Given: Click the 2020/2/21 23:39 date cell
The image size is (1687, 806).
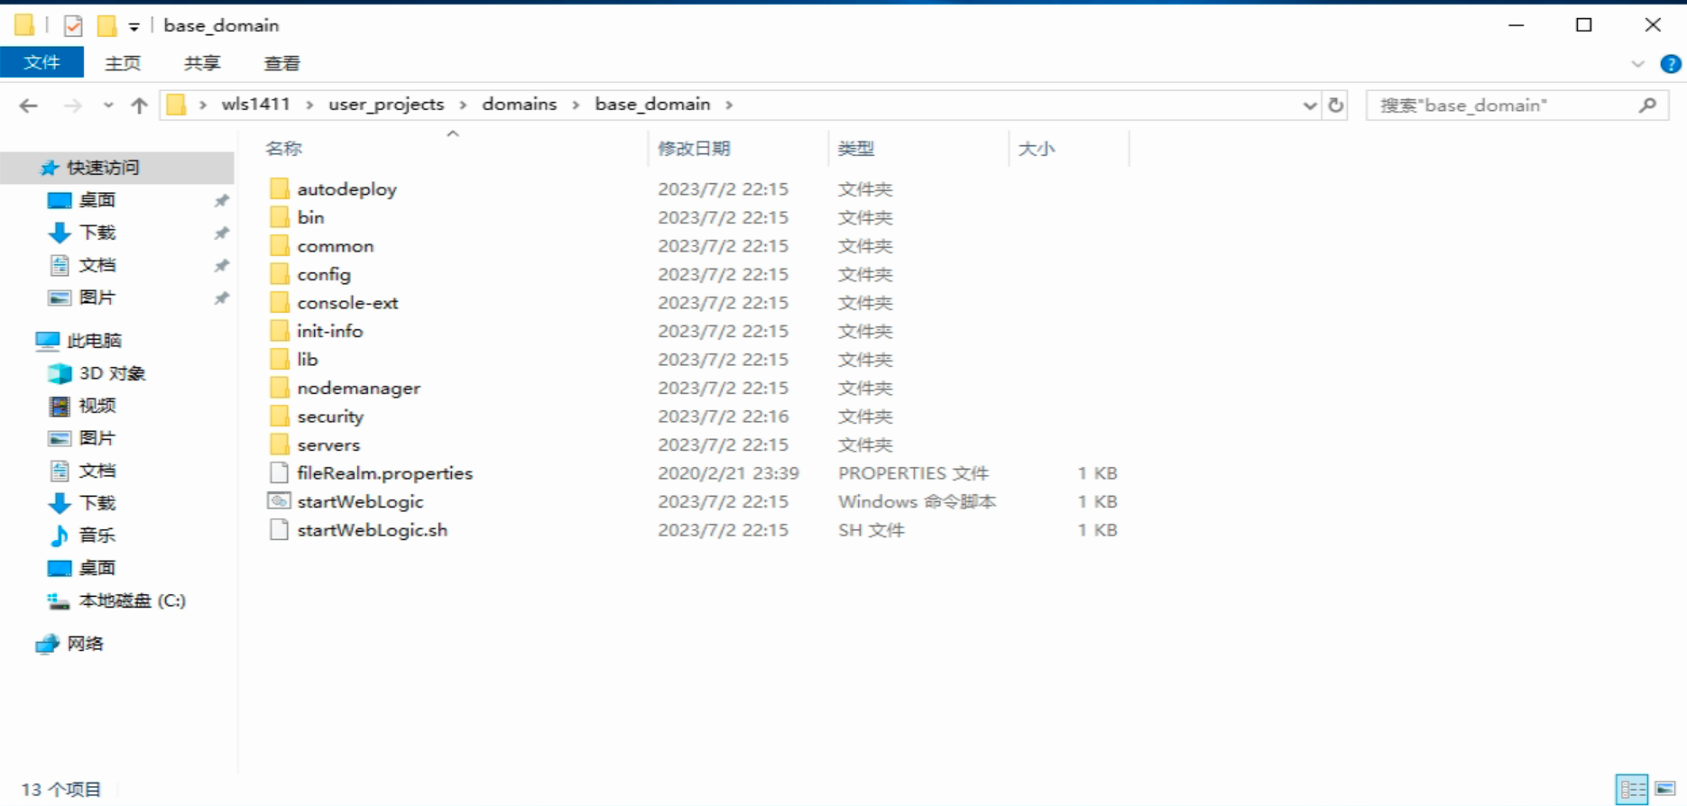Looking at the screenshot, I should tap(728, 472).
